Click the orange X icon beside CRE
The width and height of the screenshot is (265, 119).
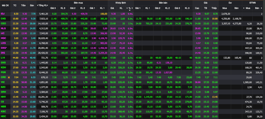9,77
